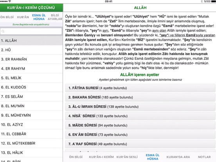Expand 6. EN'ÂM SÛRESİ verses
Screen dimensions: 216x162
[140, 135]
